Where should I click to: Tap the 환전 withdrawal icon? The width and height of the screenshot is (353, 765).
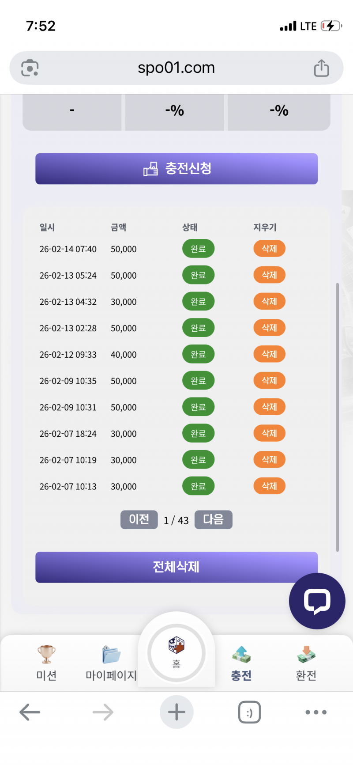(306, 655)
